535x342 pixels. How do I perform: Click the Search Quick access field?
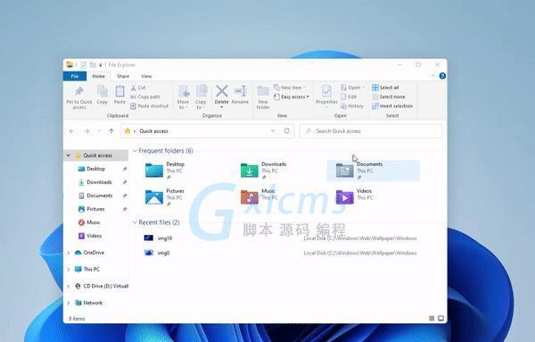pos(371,131)
